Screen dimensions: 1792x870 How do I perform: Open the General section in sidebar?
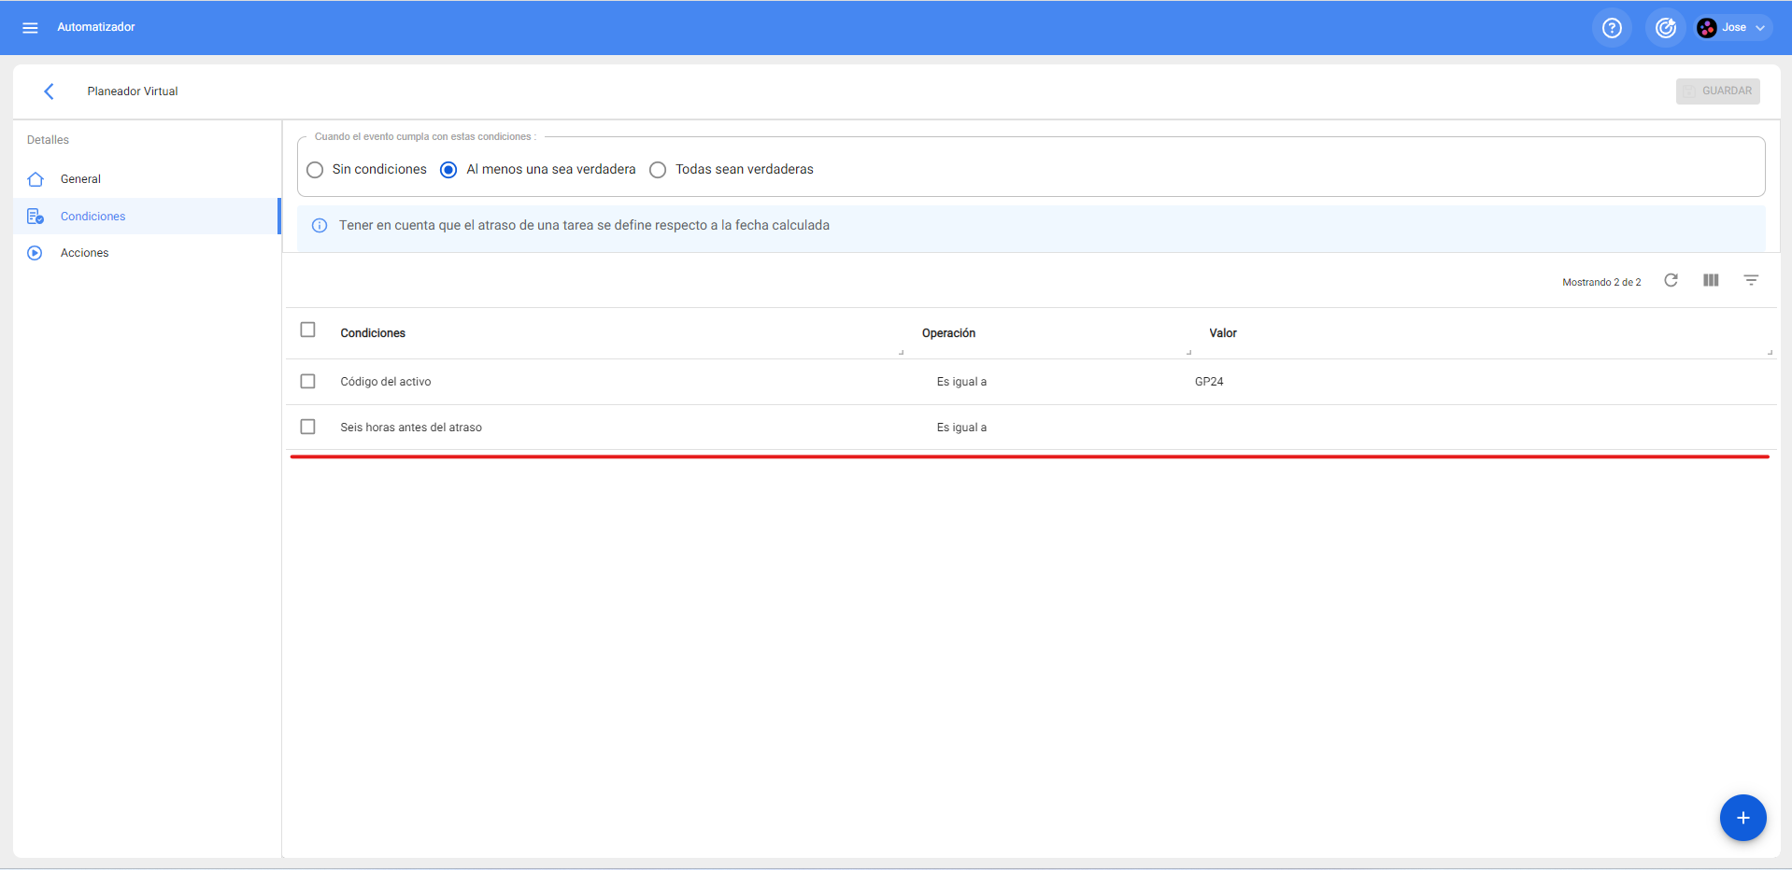pyautogui.click(x=80, y=179)
